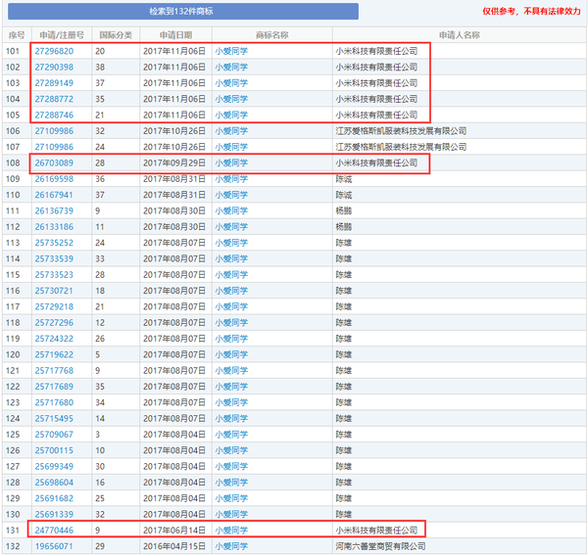Click trademark name 小爱同学 in row 103

(x=231, y=83)
